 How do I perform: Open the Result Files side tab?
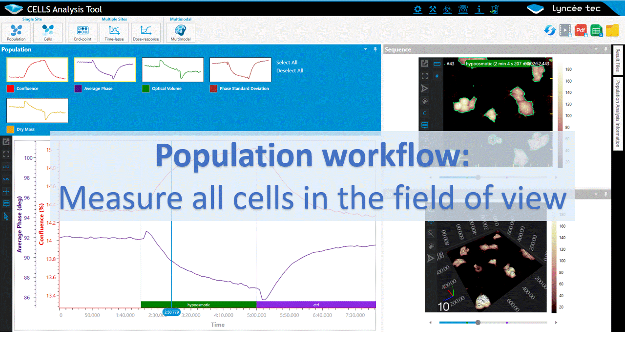pyautogui.click(x=618, y=60)
